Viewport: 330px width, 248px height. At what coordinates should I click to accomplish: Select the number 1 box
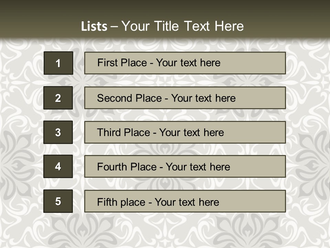pyautogui.click(x=58, y=63)
